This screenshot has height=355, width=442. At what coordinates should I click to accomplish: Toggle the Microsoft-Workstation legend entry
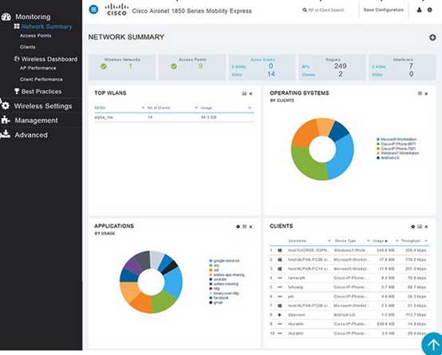coord(397,140)
